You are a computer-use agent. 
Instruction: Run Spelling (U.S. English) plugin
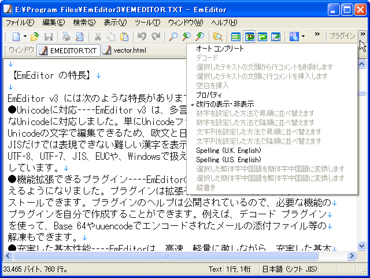(272, 160)
